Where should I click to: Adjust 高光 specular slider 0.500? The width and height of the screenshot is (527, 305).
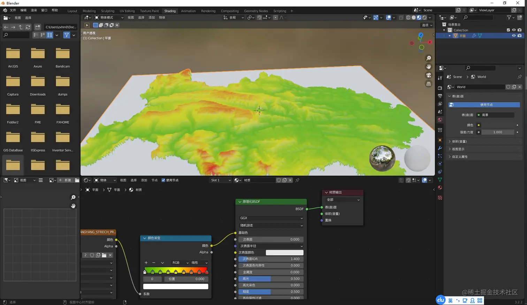[271, 279]
